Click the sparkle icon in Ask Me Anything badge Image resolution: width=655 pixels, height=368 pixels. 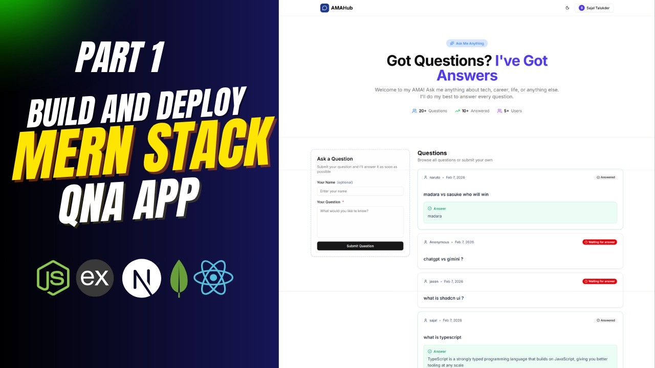coord(452,43)
